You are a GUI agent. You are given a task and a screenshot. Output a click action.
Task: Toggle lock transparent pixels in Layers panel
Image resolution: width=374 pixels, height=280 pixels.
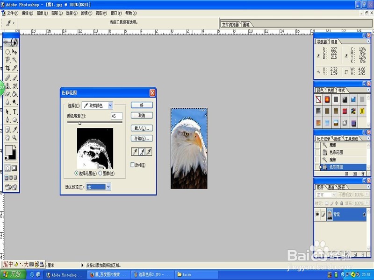pyautogui.click(x=327, y=203)
